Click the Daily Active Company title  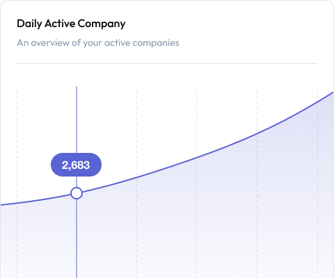[71, 24]
